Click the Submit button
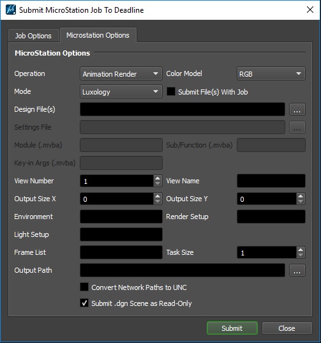This screenshot has height=343, width=321. pyautogui.click(x=232, y=328)
